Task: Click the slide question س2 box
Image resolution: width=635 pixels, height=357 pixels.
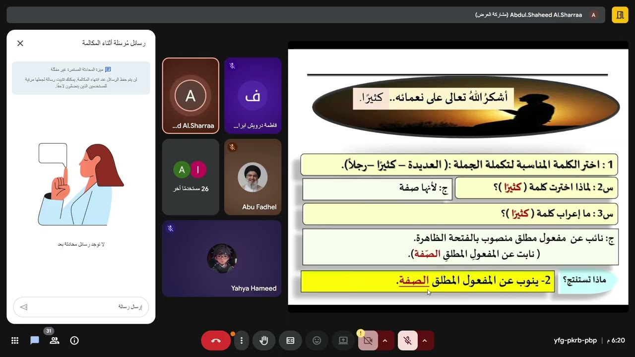Action: pyautogui.click(x=536, y=187)
